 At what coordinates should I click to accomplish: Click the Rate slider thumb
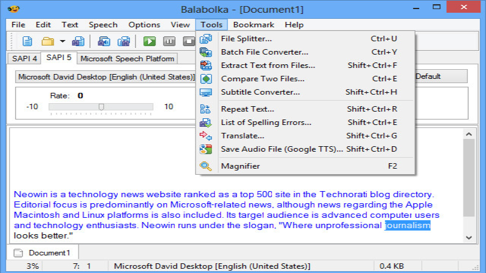[101, 107]
